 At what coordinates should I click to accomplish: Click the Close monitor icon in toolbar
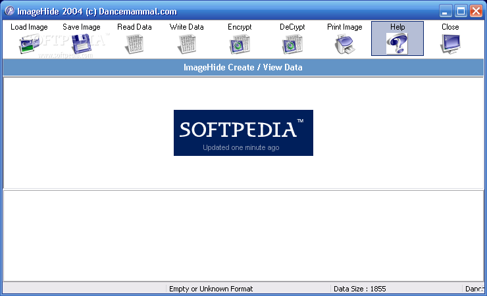[x=450, y=44]
